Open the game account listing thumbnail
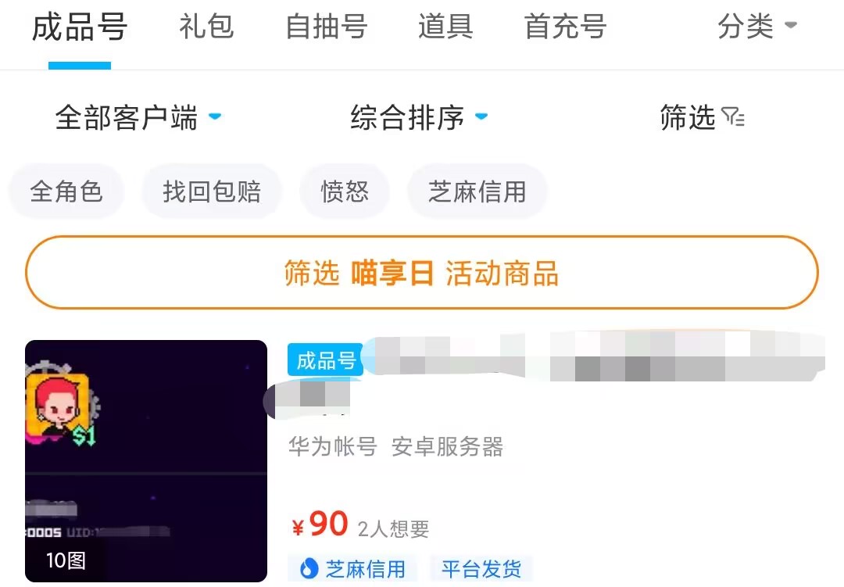The height and width of the screenshot is (587, 844). [146, 461]
